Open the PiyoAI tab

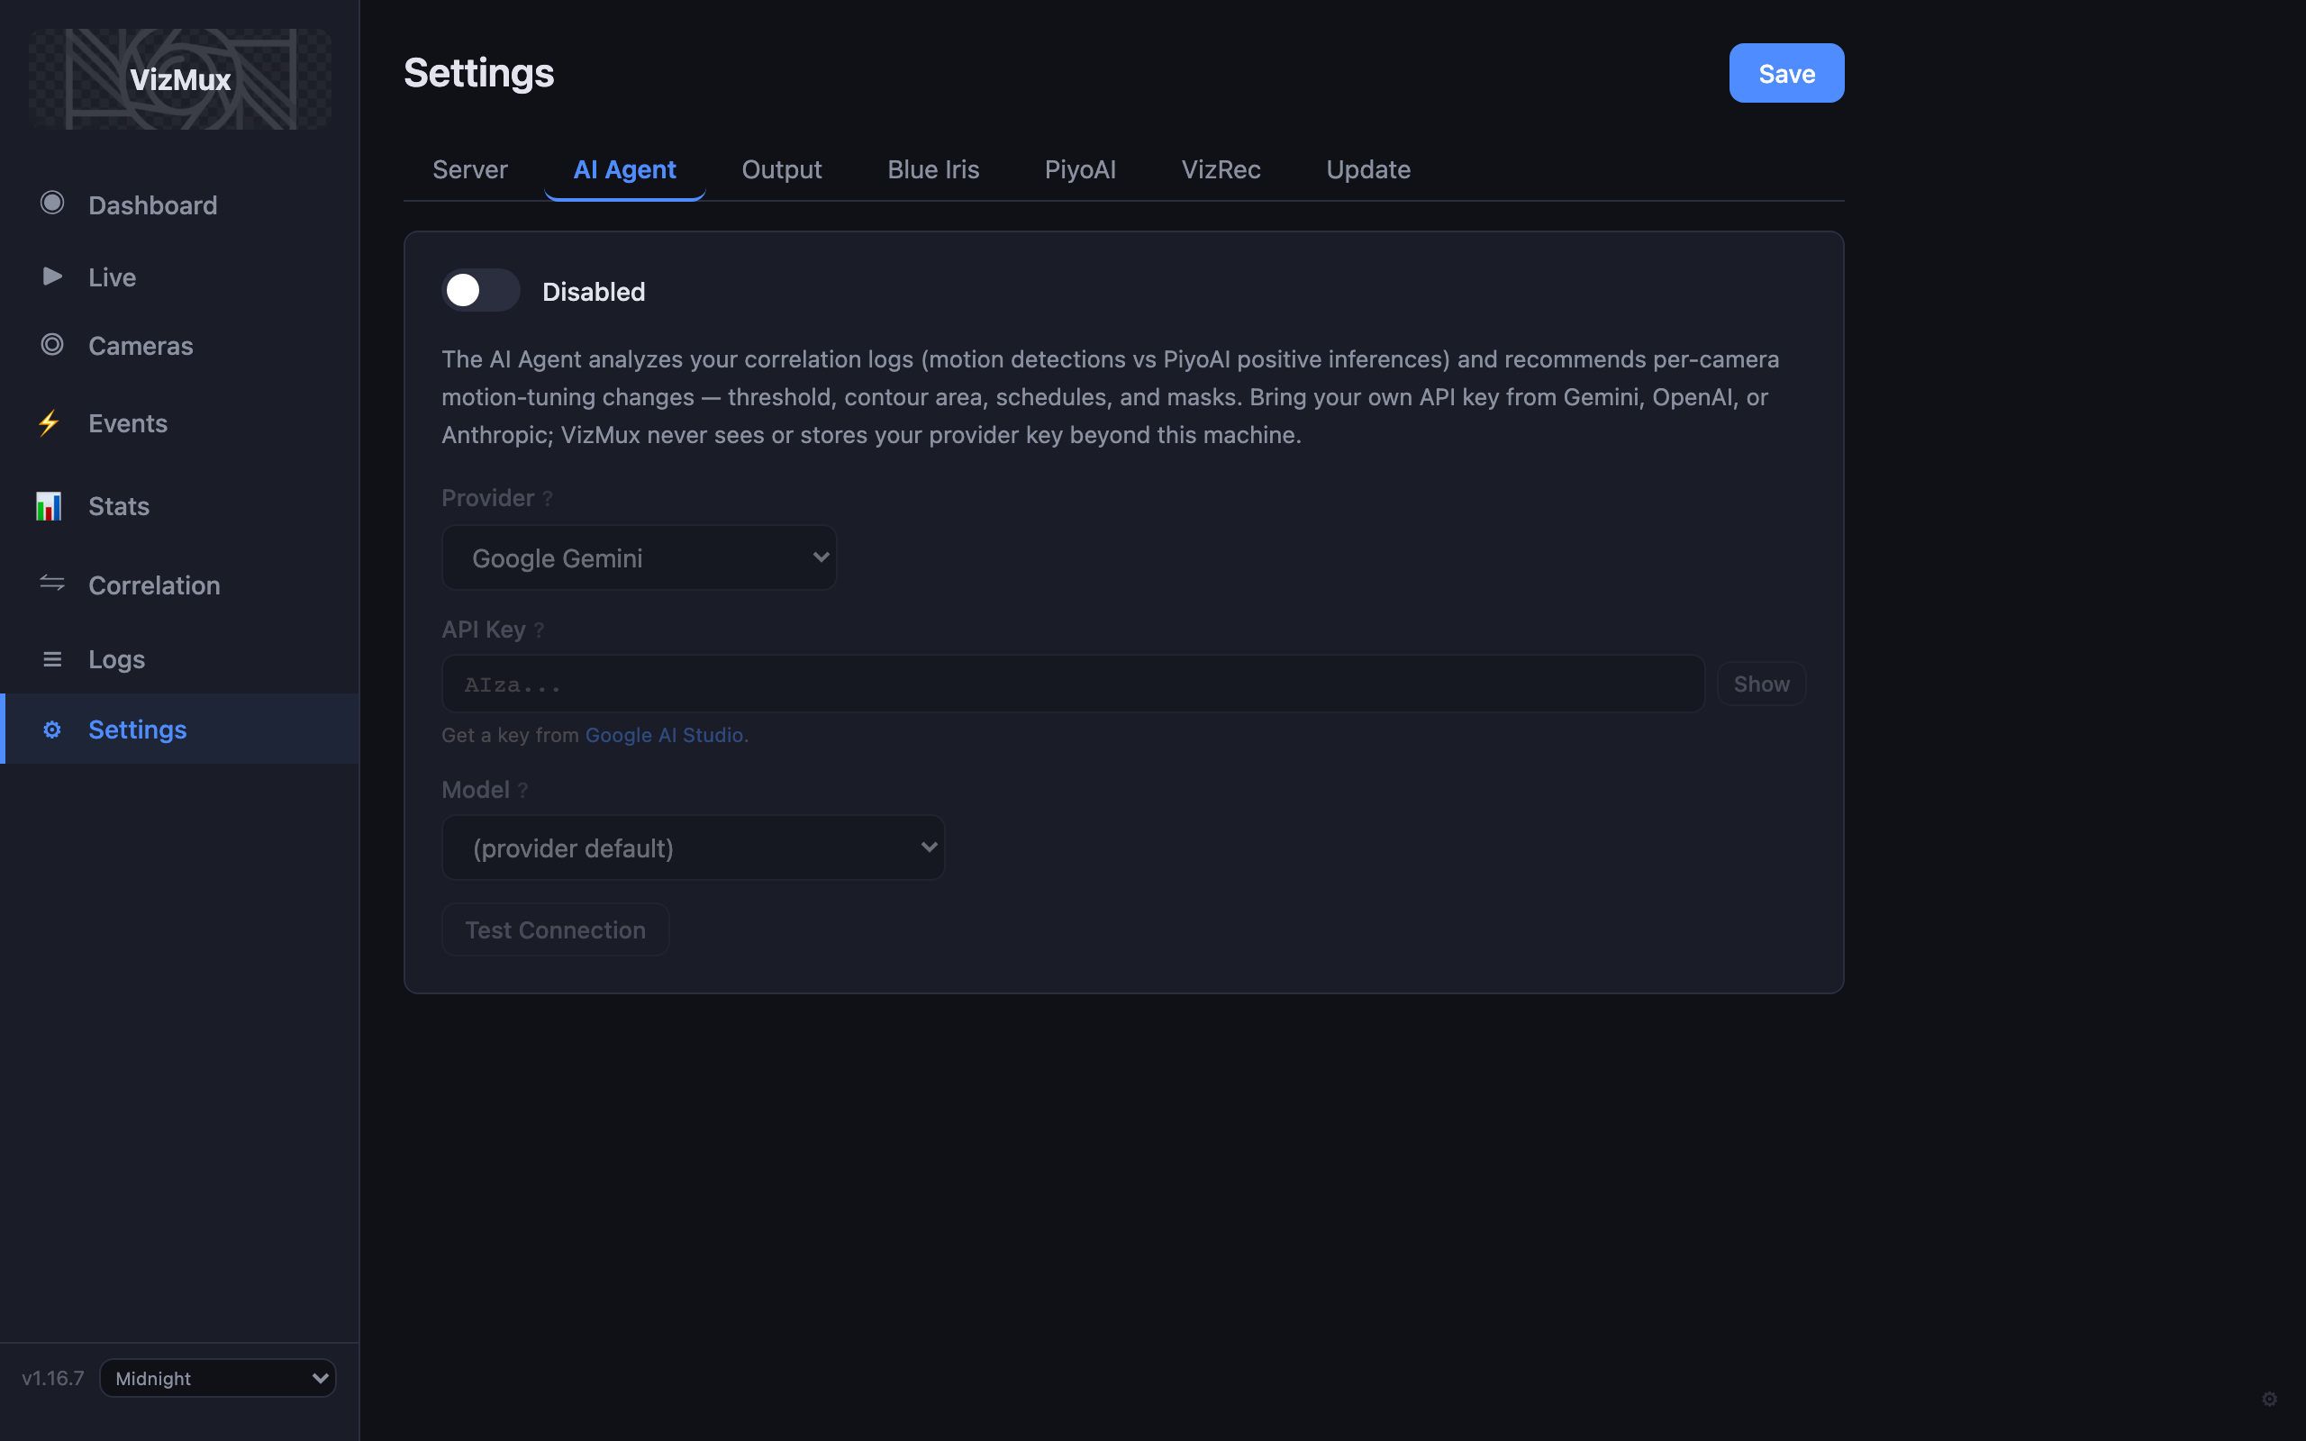pyautogui.click(x=1081, y=169)
